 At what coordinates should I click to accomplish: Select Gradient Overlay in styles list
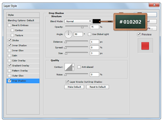21,65
